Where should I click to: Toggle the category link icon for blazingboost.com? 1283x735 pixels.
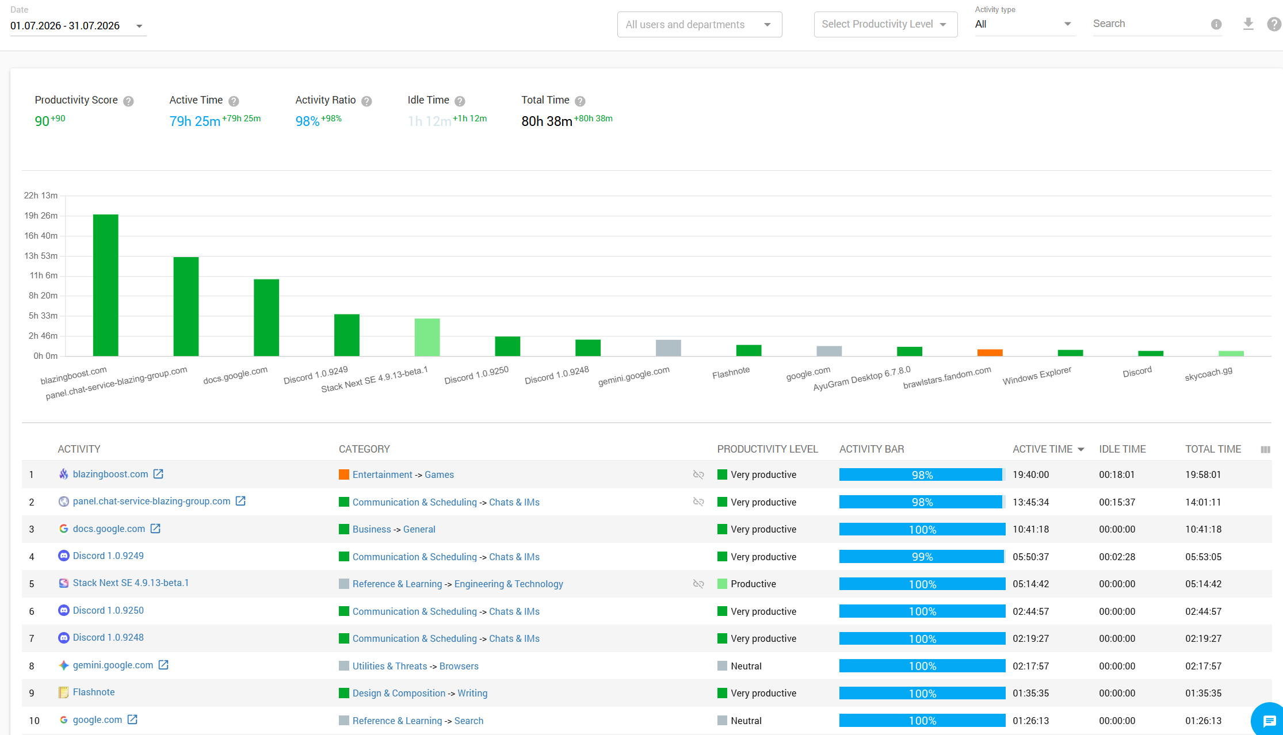[x=698, y=474]
